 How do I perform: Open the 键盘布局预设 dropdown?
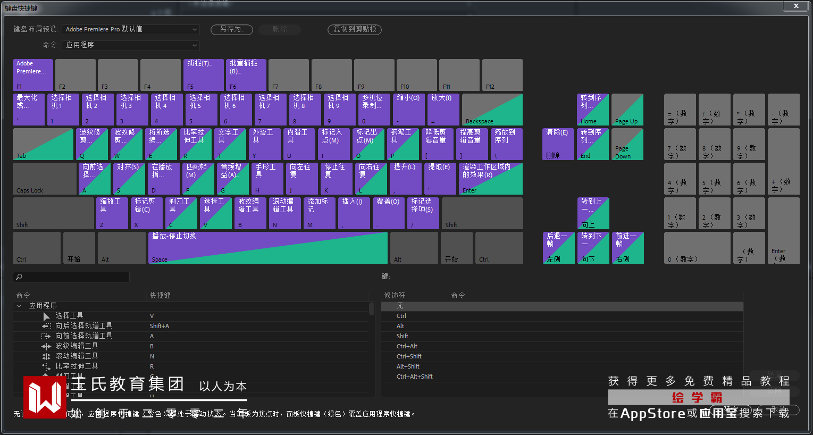pyautogui.click(x=131, y=29)
